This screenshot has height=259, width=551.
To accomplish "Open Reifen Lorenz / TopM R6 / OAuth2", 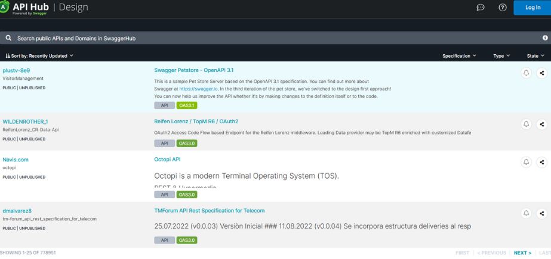I will 196,121.
